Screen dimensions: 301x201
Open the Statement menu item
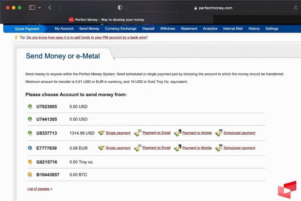point(189,28)
